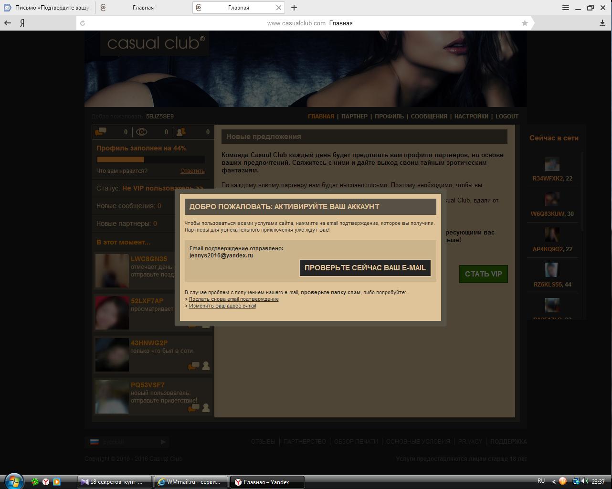The image size is (612, 489).
Task: Send message to PQ53VSF7 via chat icon
Action: (x=194, y=408)
